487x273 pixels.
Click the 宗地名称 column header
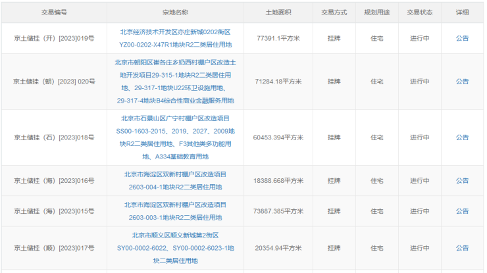(x=175, y=12)
